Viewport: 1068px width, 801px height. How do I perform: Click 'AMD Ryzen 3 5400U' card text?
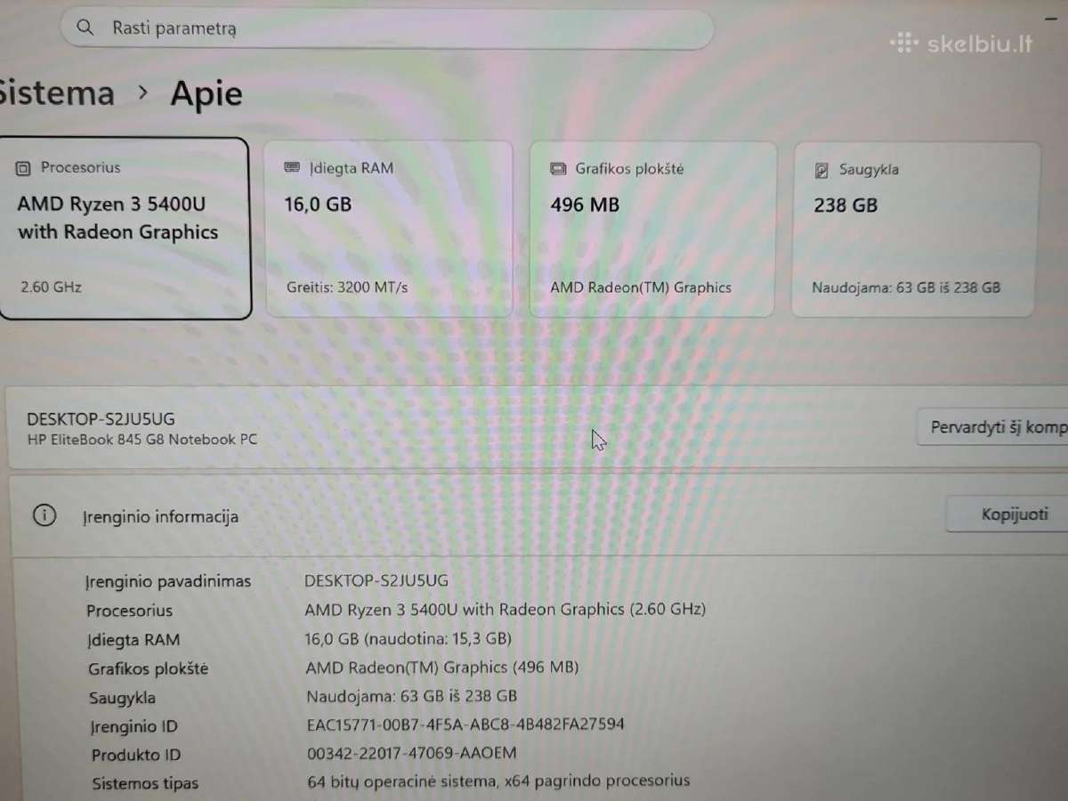point(111,204)
